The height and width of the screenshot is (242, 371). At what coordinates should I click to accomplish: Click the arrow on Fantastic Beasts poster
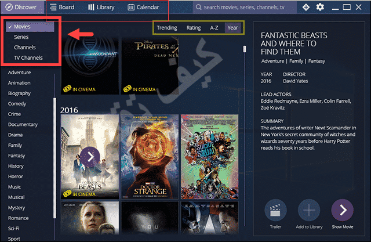[x=90, y=157]
